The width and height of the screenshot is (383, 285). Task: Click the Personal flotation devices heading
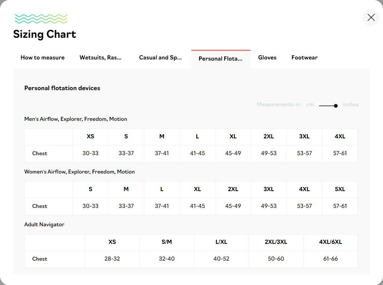pyautogui.click(x=62, y=88)
